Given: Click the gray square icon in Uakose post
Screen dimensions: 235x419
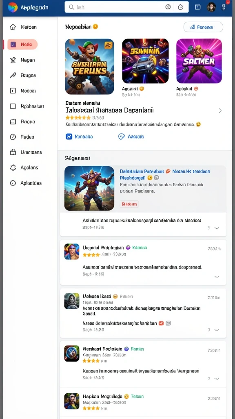Looking at the screenshot, I should coord(168,323).
